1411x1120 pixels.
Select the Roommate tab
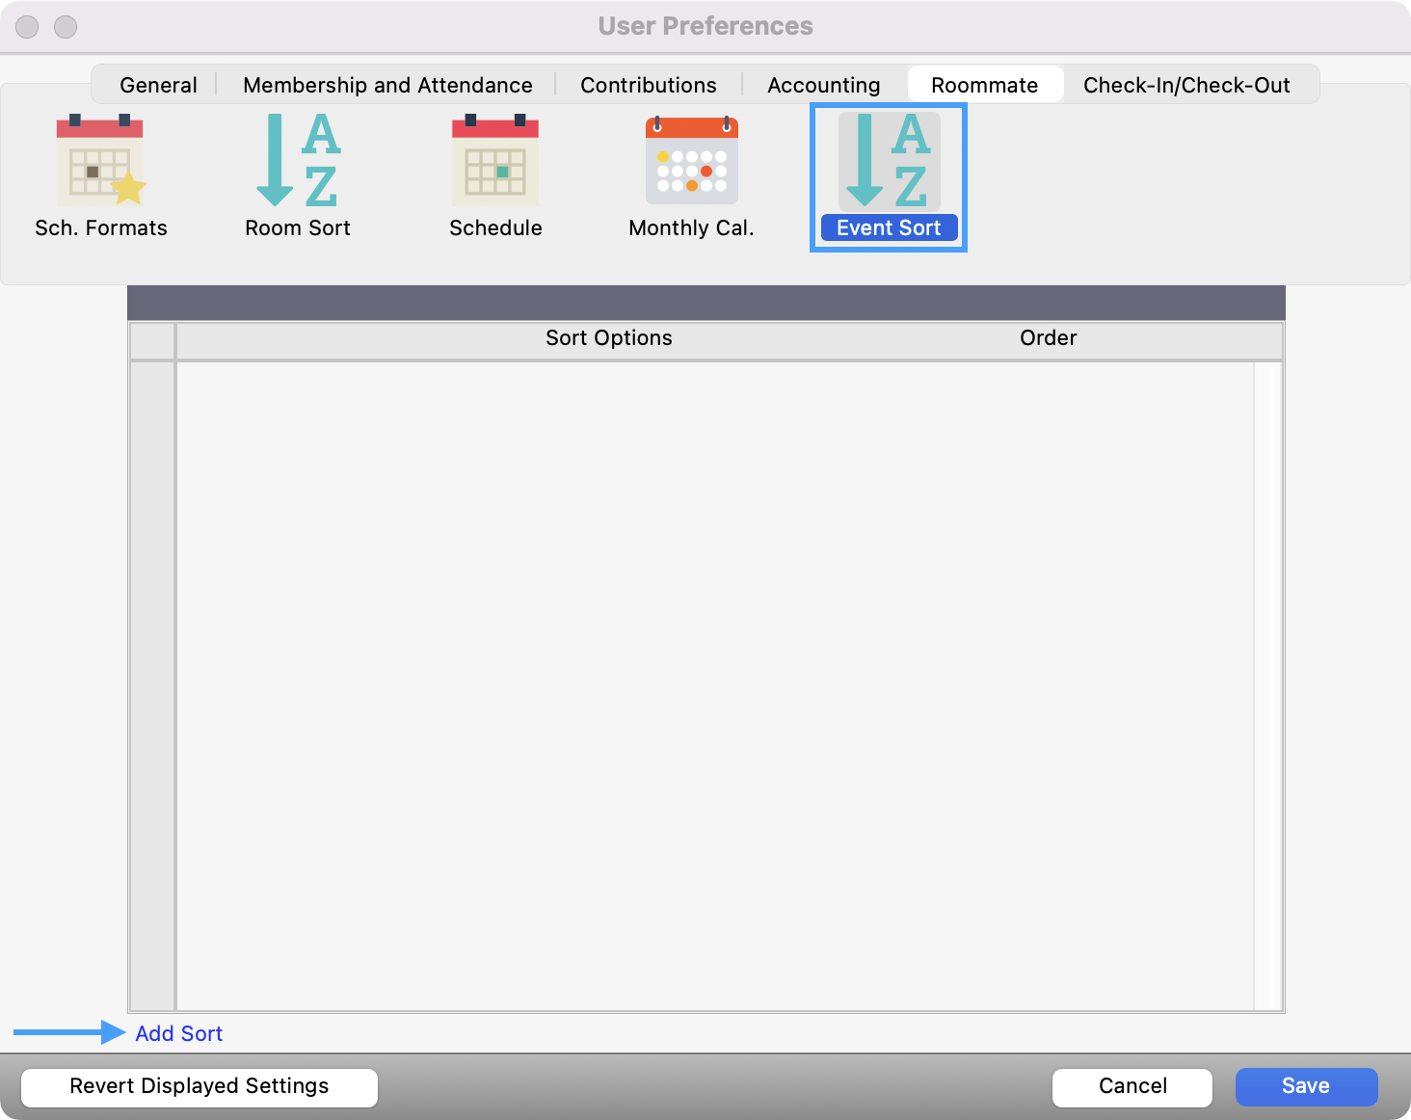(984, 85)
